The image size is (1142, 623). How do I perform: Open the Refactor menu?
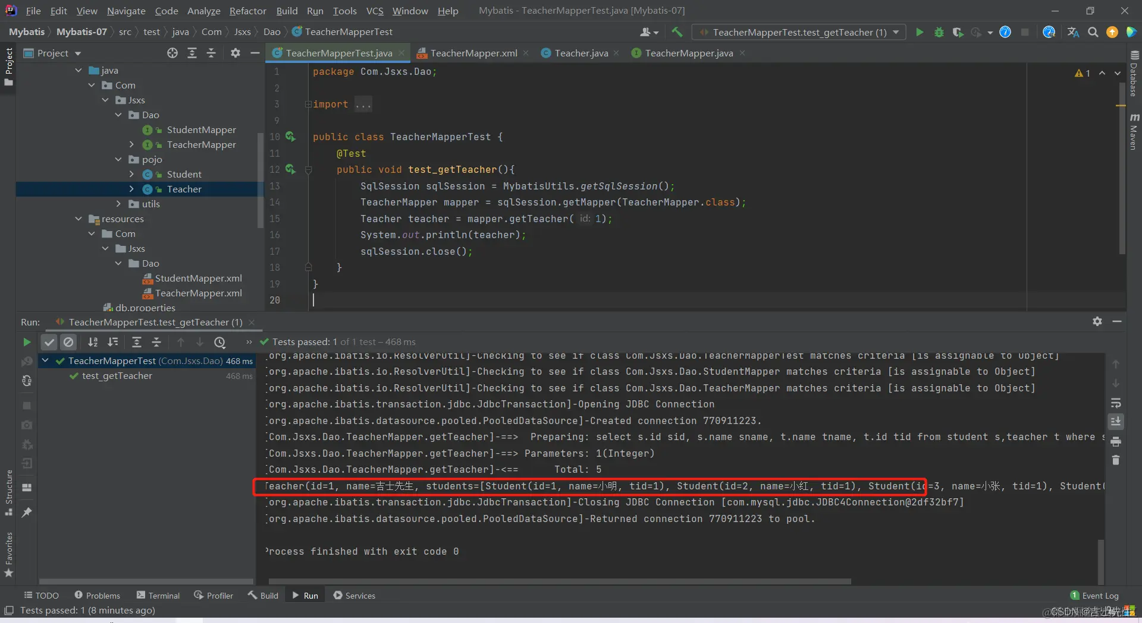point(247,11)
